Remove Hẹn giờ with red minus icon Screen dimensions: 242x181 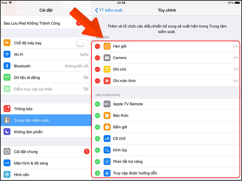tap(97, 46)
